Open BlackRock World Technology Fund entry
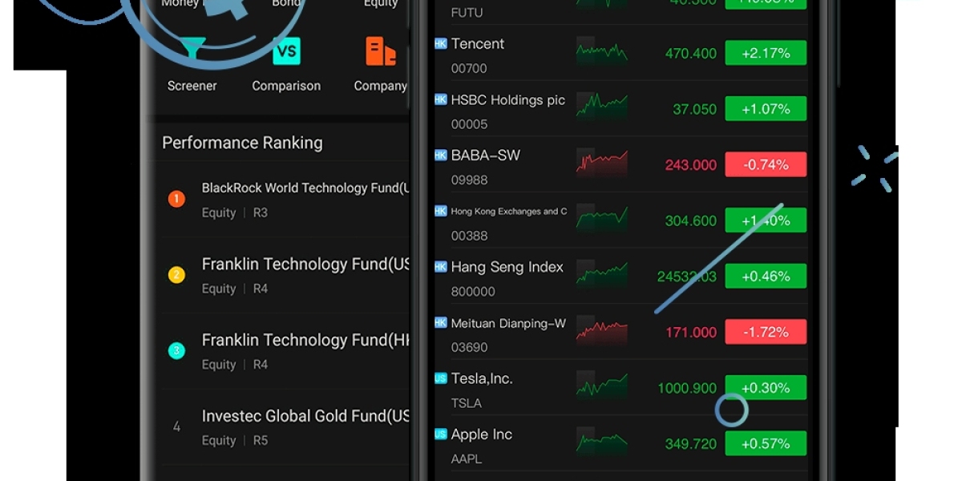The width and height of the screenshot is (962, 481). [x=305, y=188]
